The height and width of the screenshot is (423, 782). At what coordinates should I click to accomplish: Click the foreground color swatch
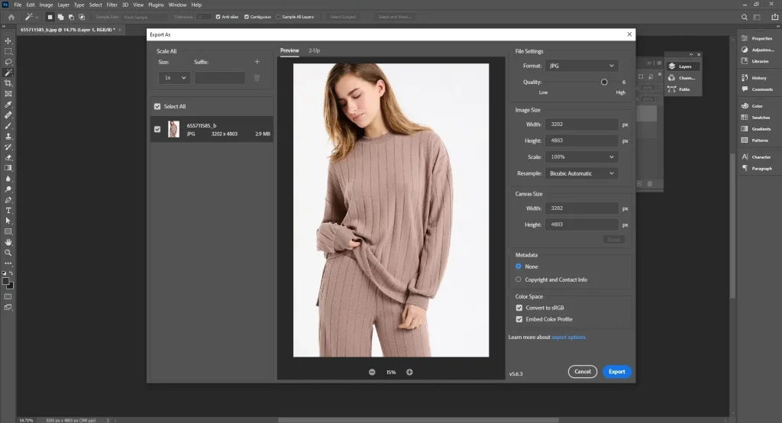point(6,281)
